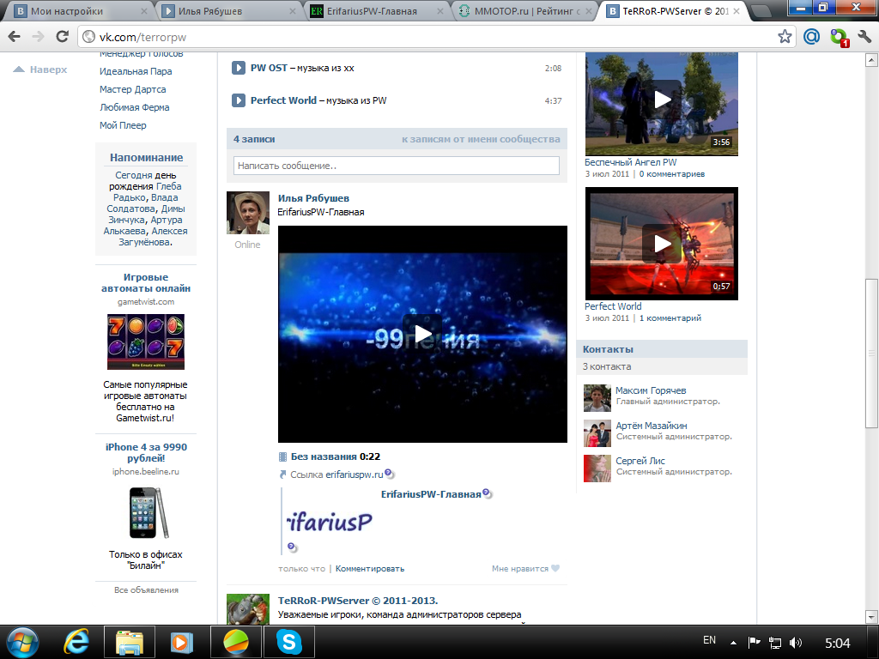The width and height of the screenshot is (879, 659).
Task: Open the Windows Start button
Action: click(x=22, y=642)
